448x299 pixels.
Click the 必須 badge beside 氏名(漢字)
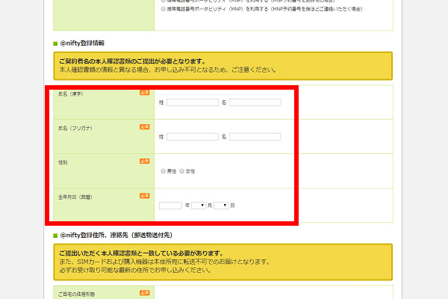point(145,93)
